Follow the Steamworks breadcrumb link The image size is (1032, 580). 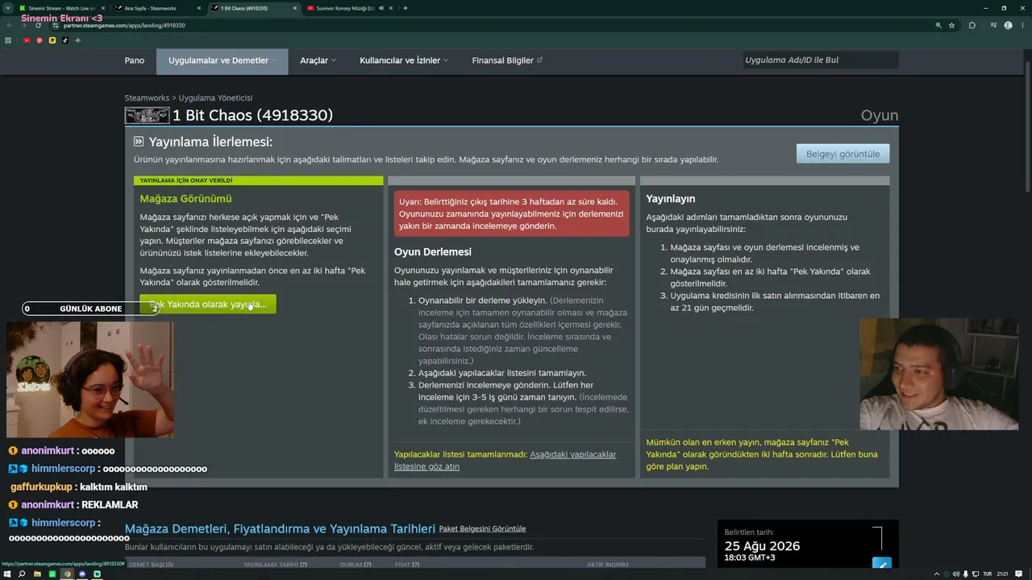coord(147,98)
